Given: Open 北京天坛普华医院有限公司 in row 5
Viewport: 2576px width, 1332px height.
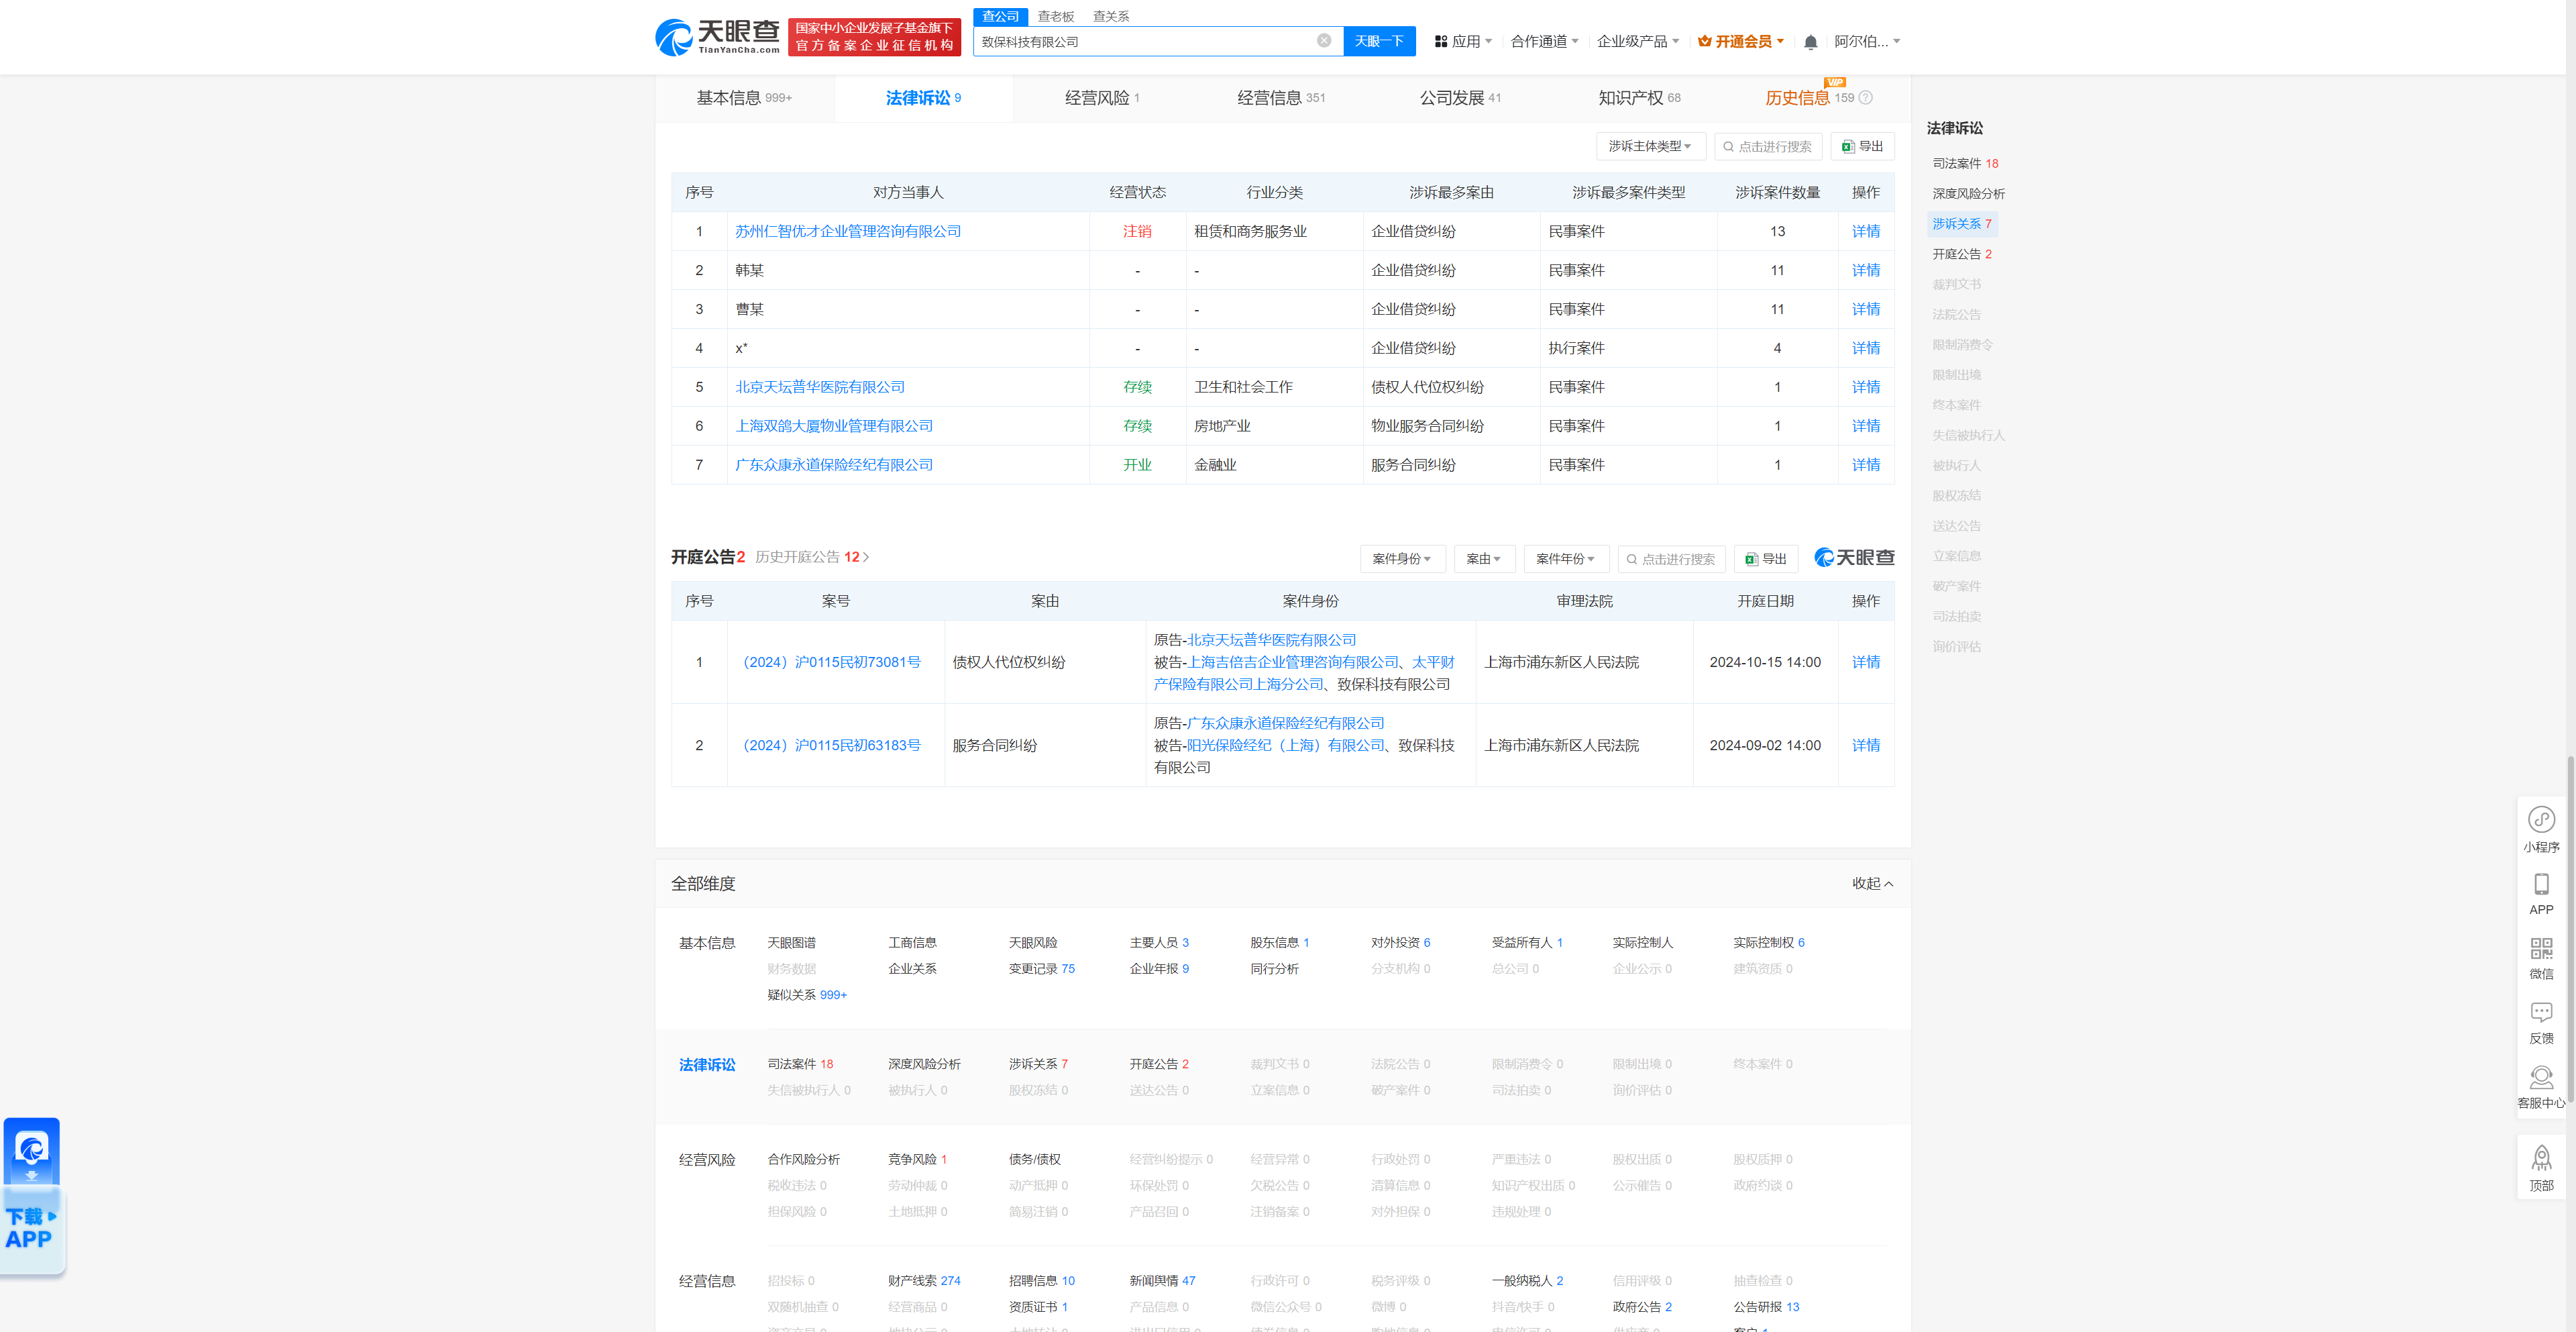Looking at the screenshot, I should (820, 388).
